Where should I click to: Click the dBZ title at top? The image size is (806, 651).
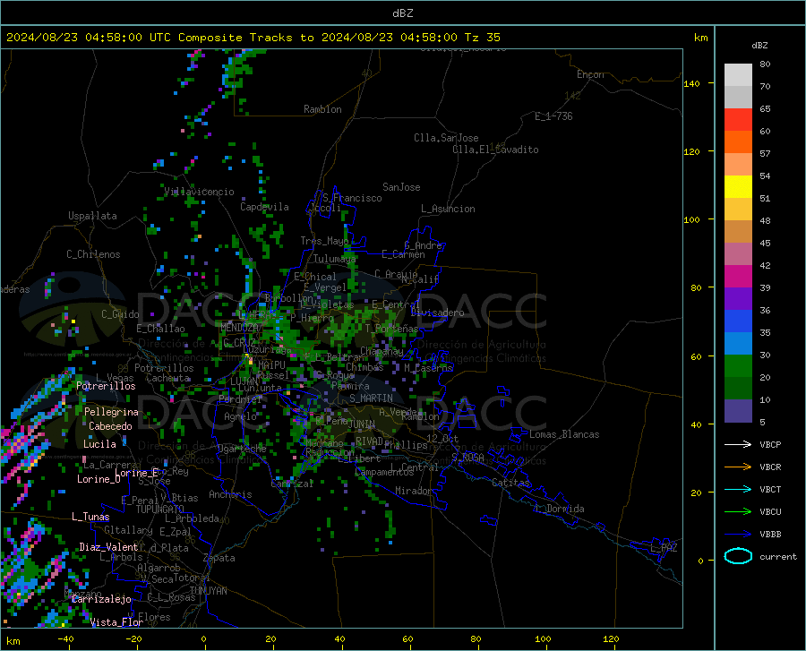[402, 13]
